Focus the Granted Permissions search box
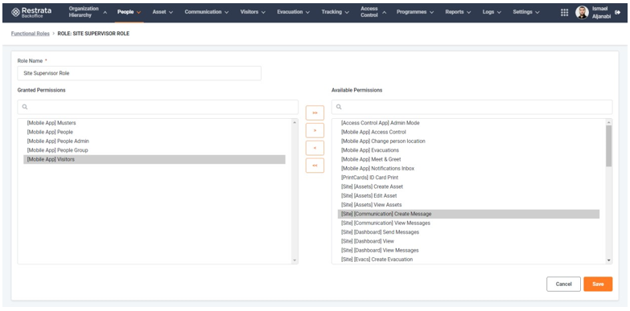This screenshot has height=311, width=630. click(158, 107)
